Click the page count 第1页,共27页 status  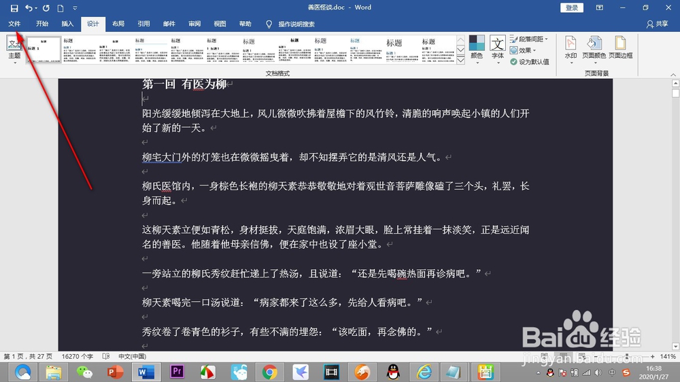tap(28, 356)
